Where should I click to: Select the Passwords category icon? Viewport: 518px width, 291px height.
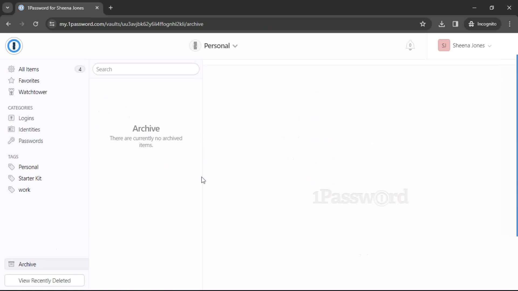point(11,141)
